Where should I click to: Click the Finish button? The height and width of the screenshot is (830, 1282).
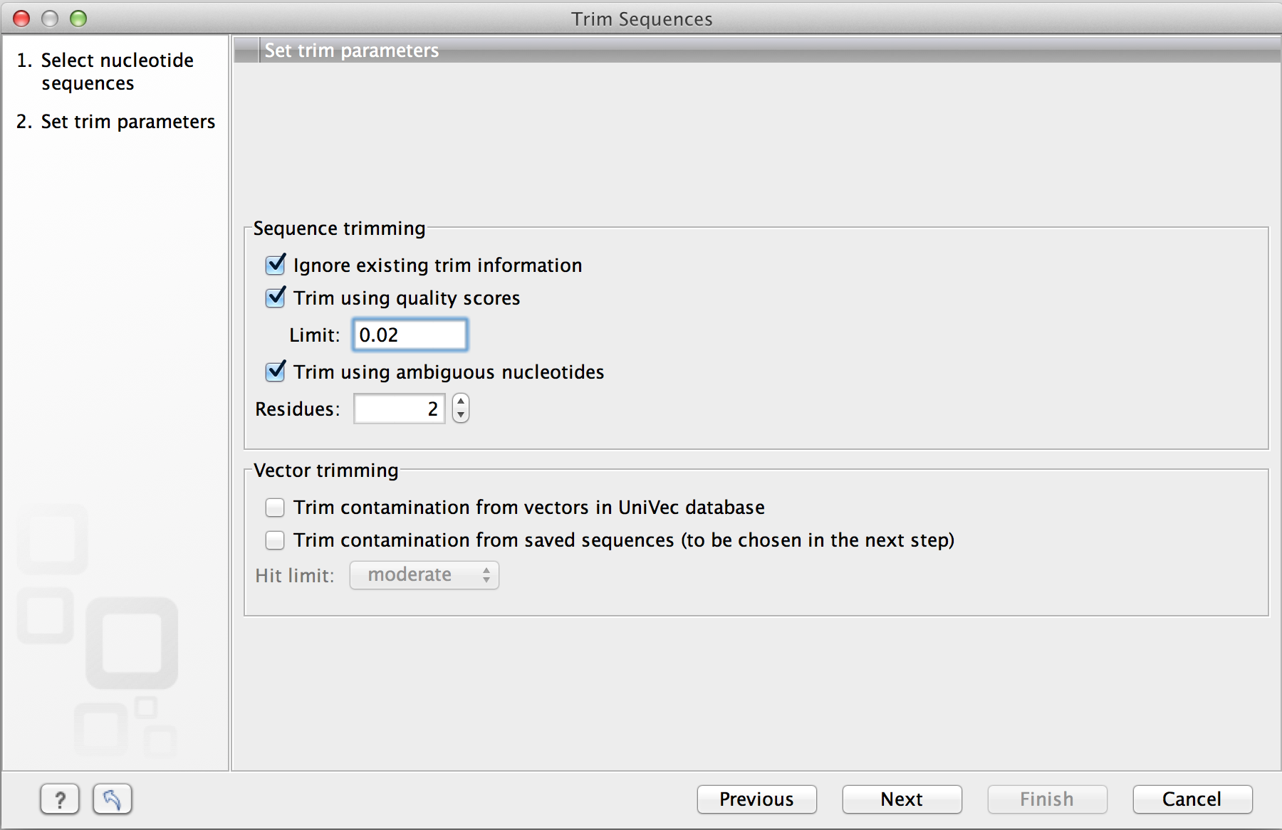point(1046,799)
